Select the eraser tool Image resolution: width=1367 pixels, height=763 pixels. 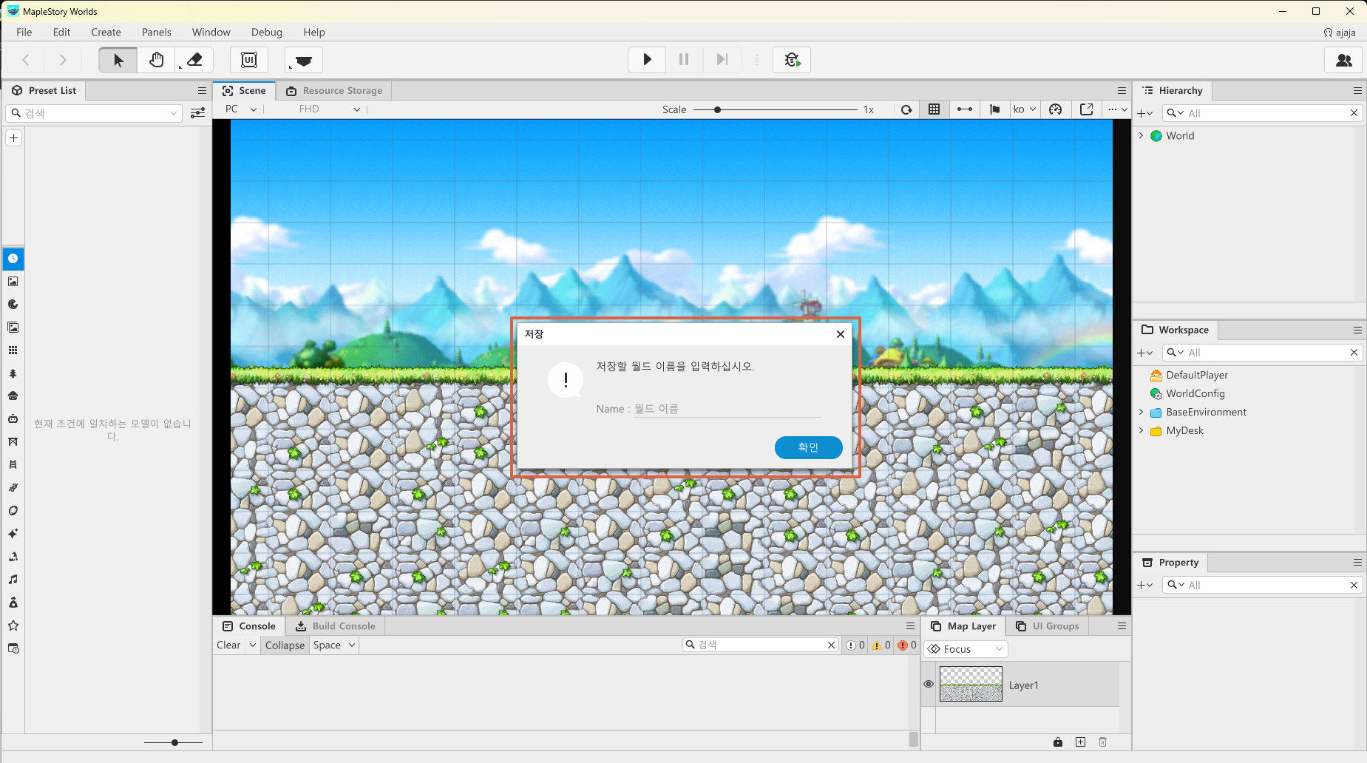coord(194,60)
